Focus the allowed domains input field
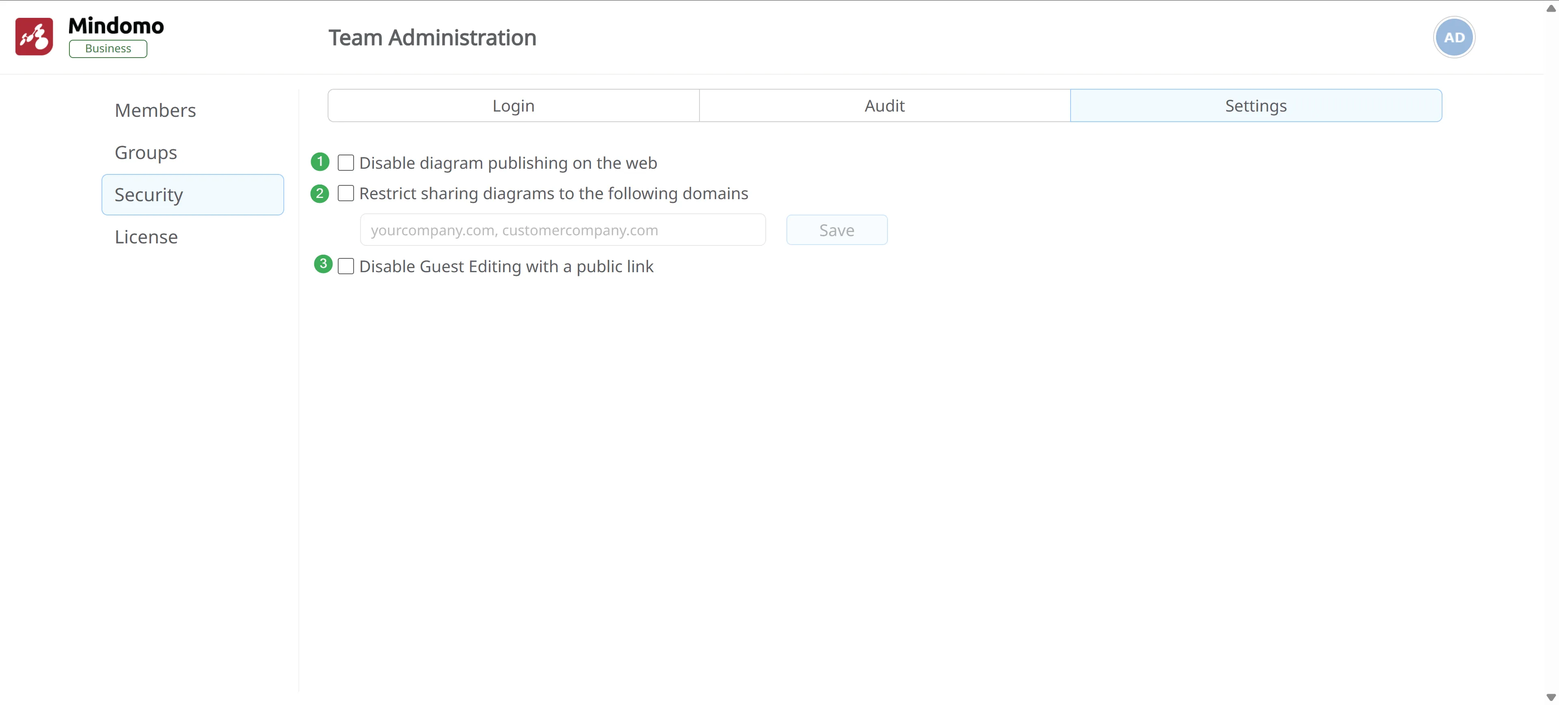1559x705 pixels. click(x=562, y=230)
